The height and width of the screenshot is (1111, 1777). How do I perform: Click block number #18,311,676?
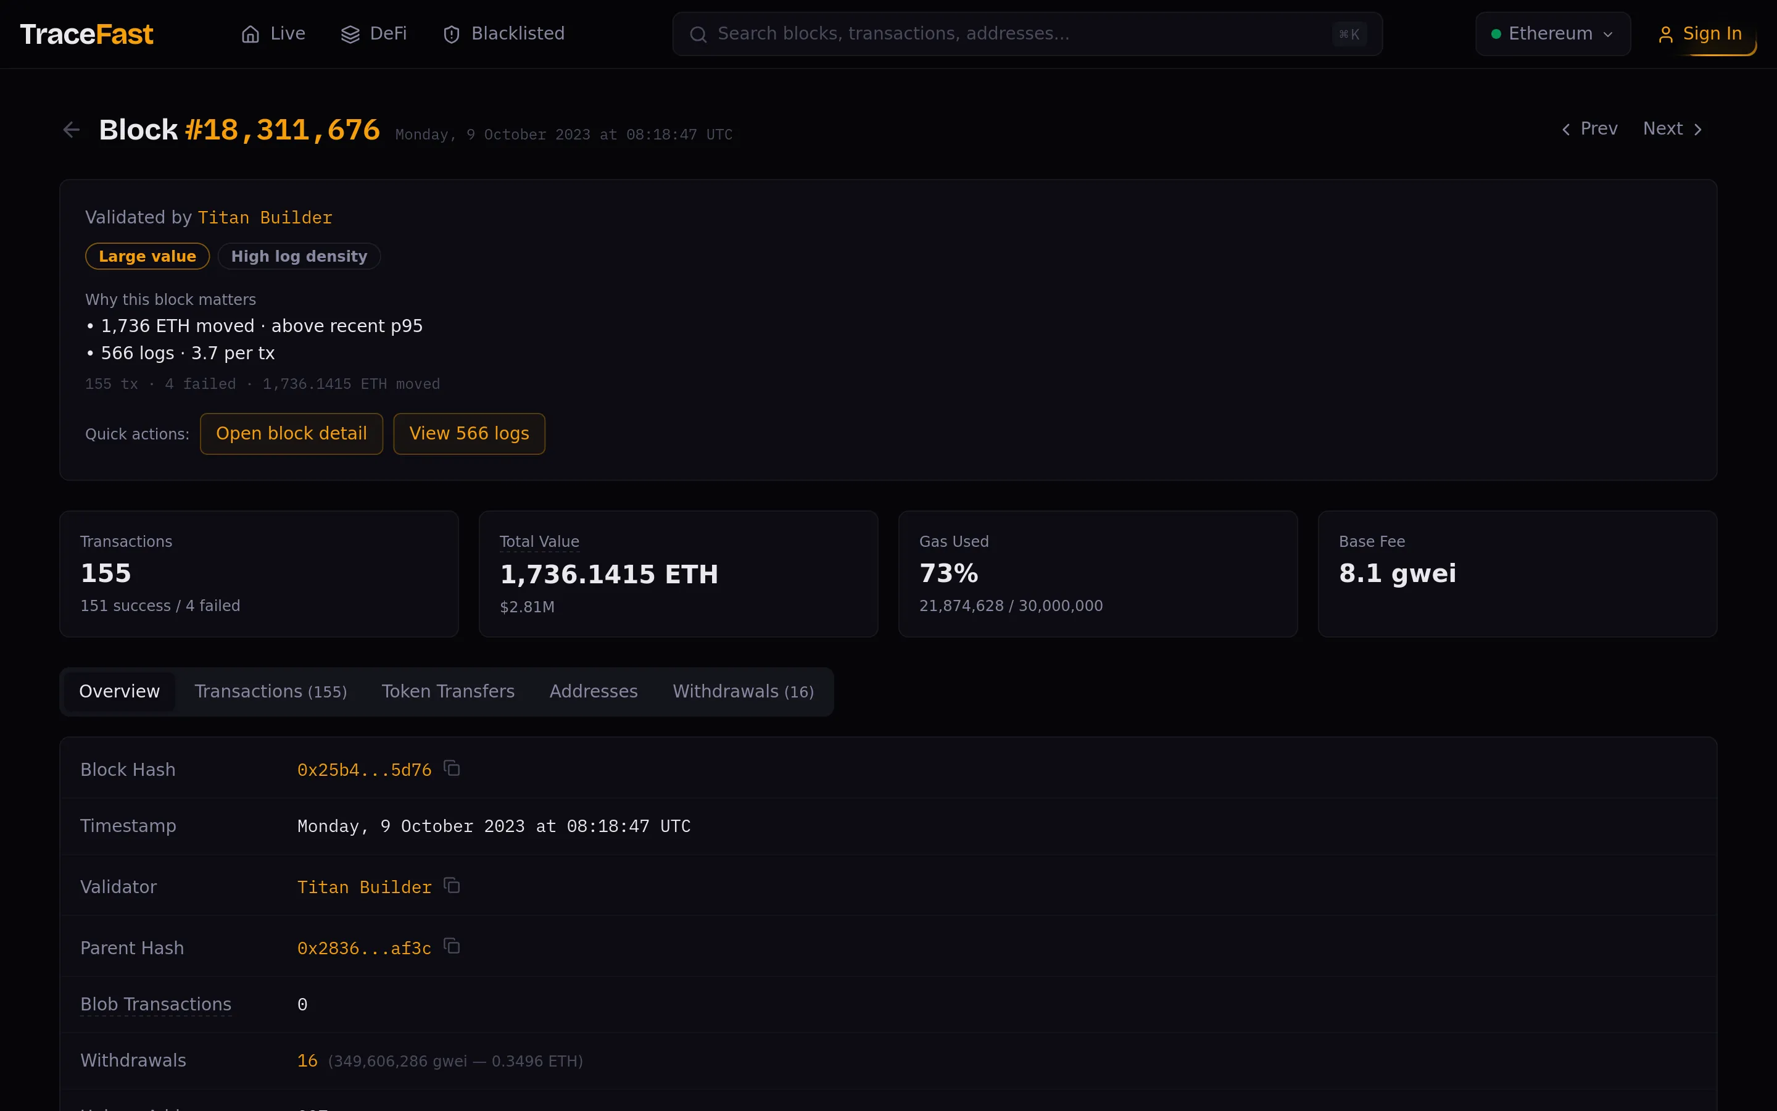click(283, 130)
